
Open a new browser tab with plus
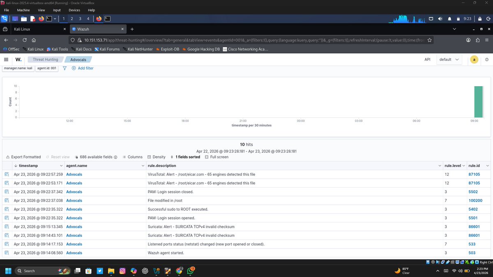(132, 29)
